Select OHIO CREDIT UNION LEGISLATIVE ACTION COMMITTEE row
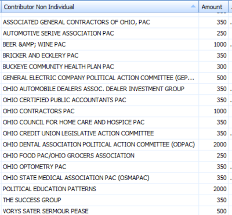The image size is (232, 215). click(116, 134)
